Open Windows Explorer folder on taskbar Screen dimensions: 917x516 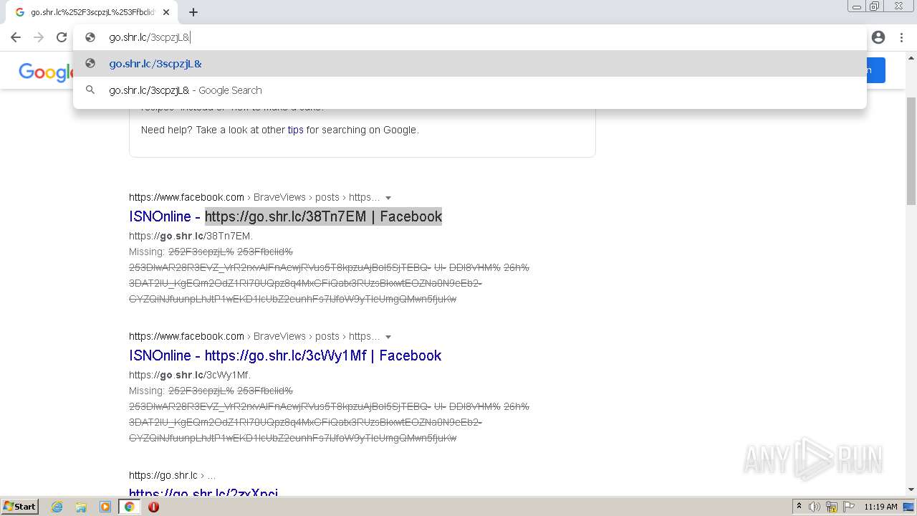[81, 507]
